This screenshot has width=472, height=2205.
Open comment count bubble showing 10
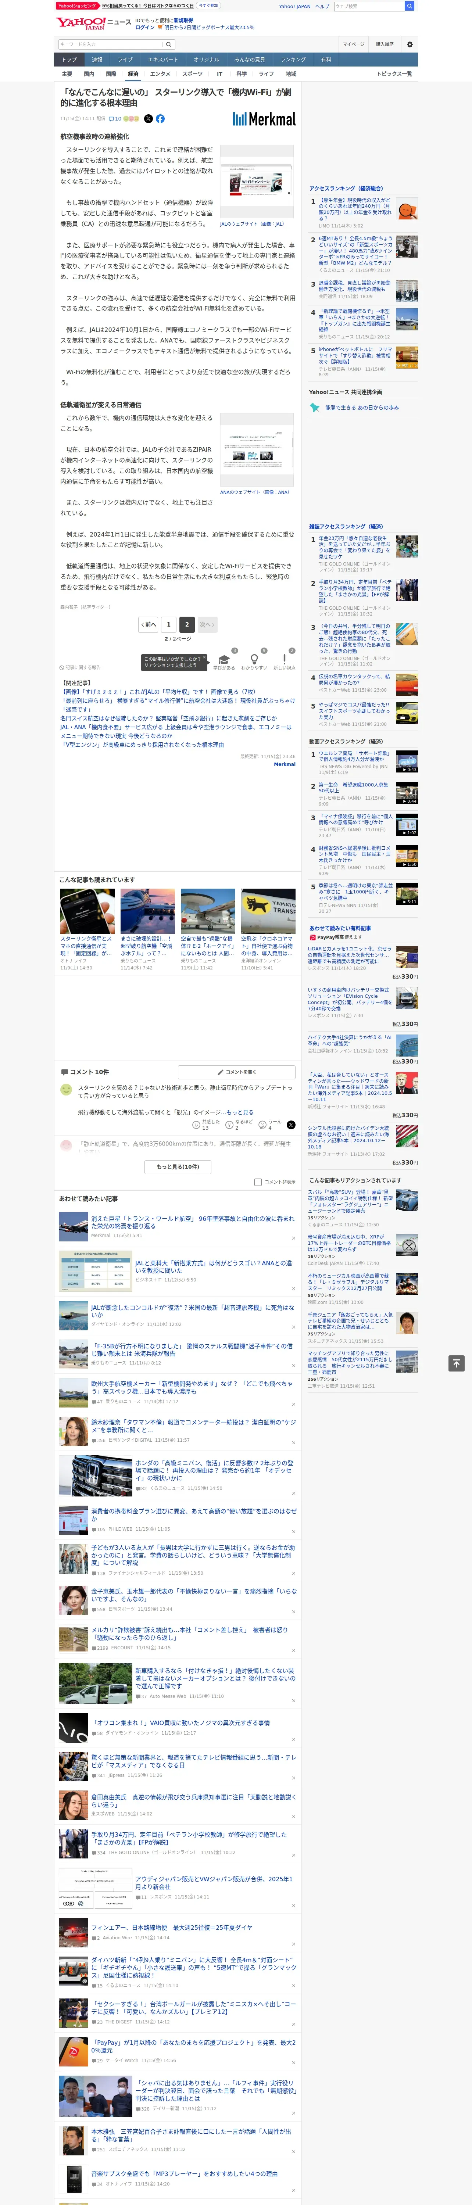point(115,119)
